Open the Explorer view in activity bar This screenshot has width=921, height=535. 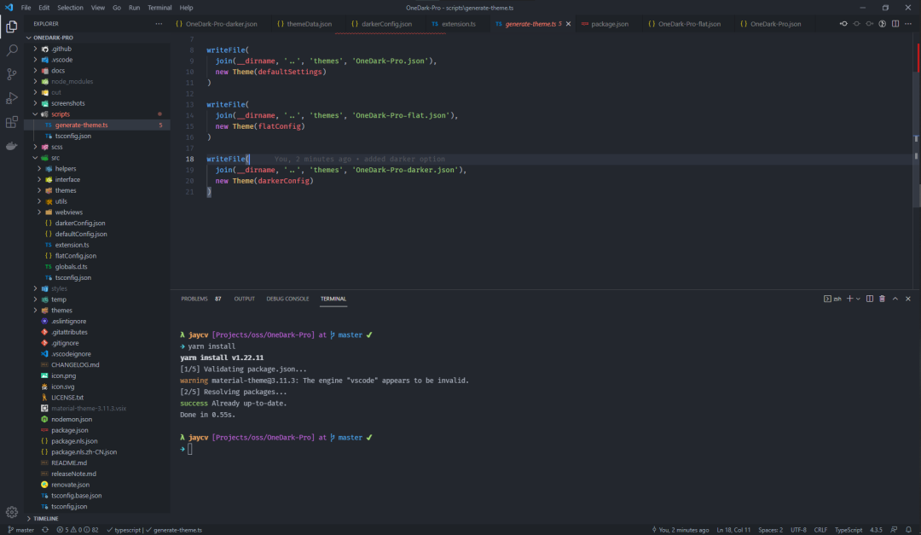12,26
